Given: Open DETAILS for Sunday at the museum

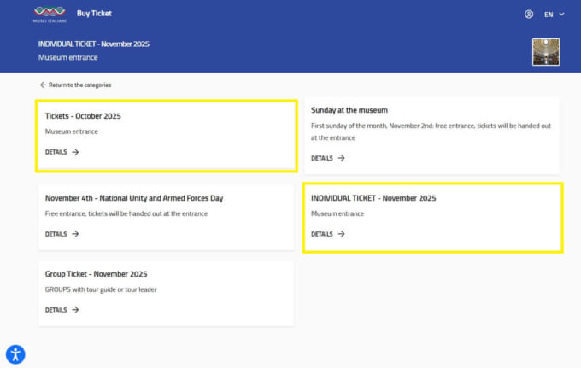Looking at the screenshot, I should (322, 158).
